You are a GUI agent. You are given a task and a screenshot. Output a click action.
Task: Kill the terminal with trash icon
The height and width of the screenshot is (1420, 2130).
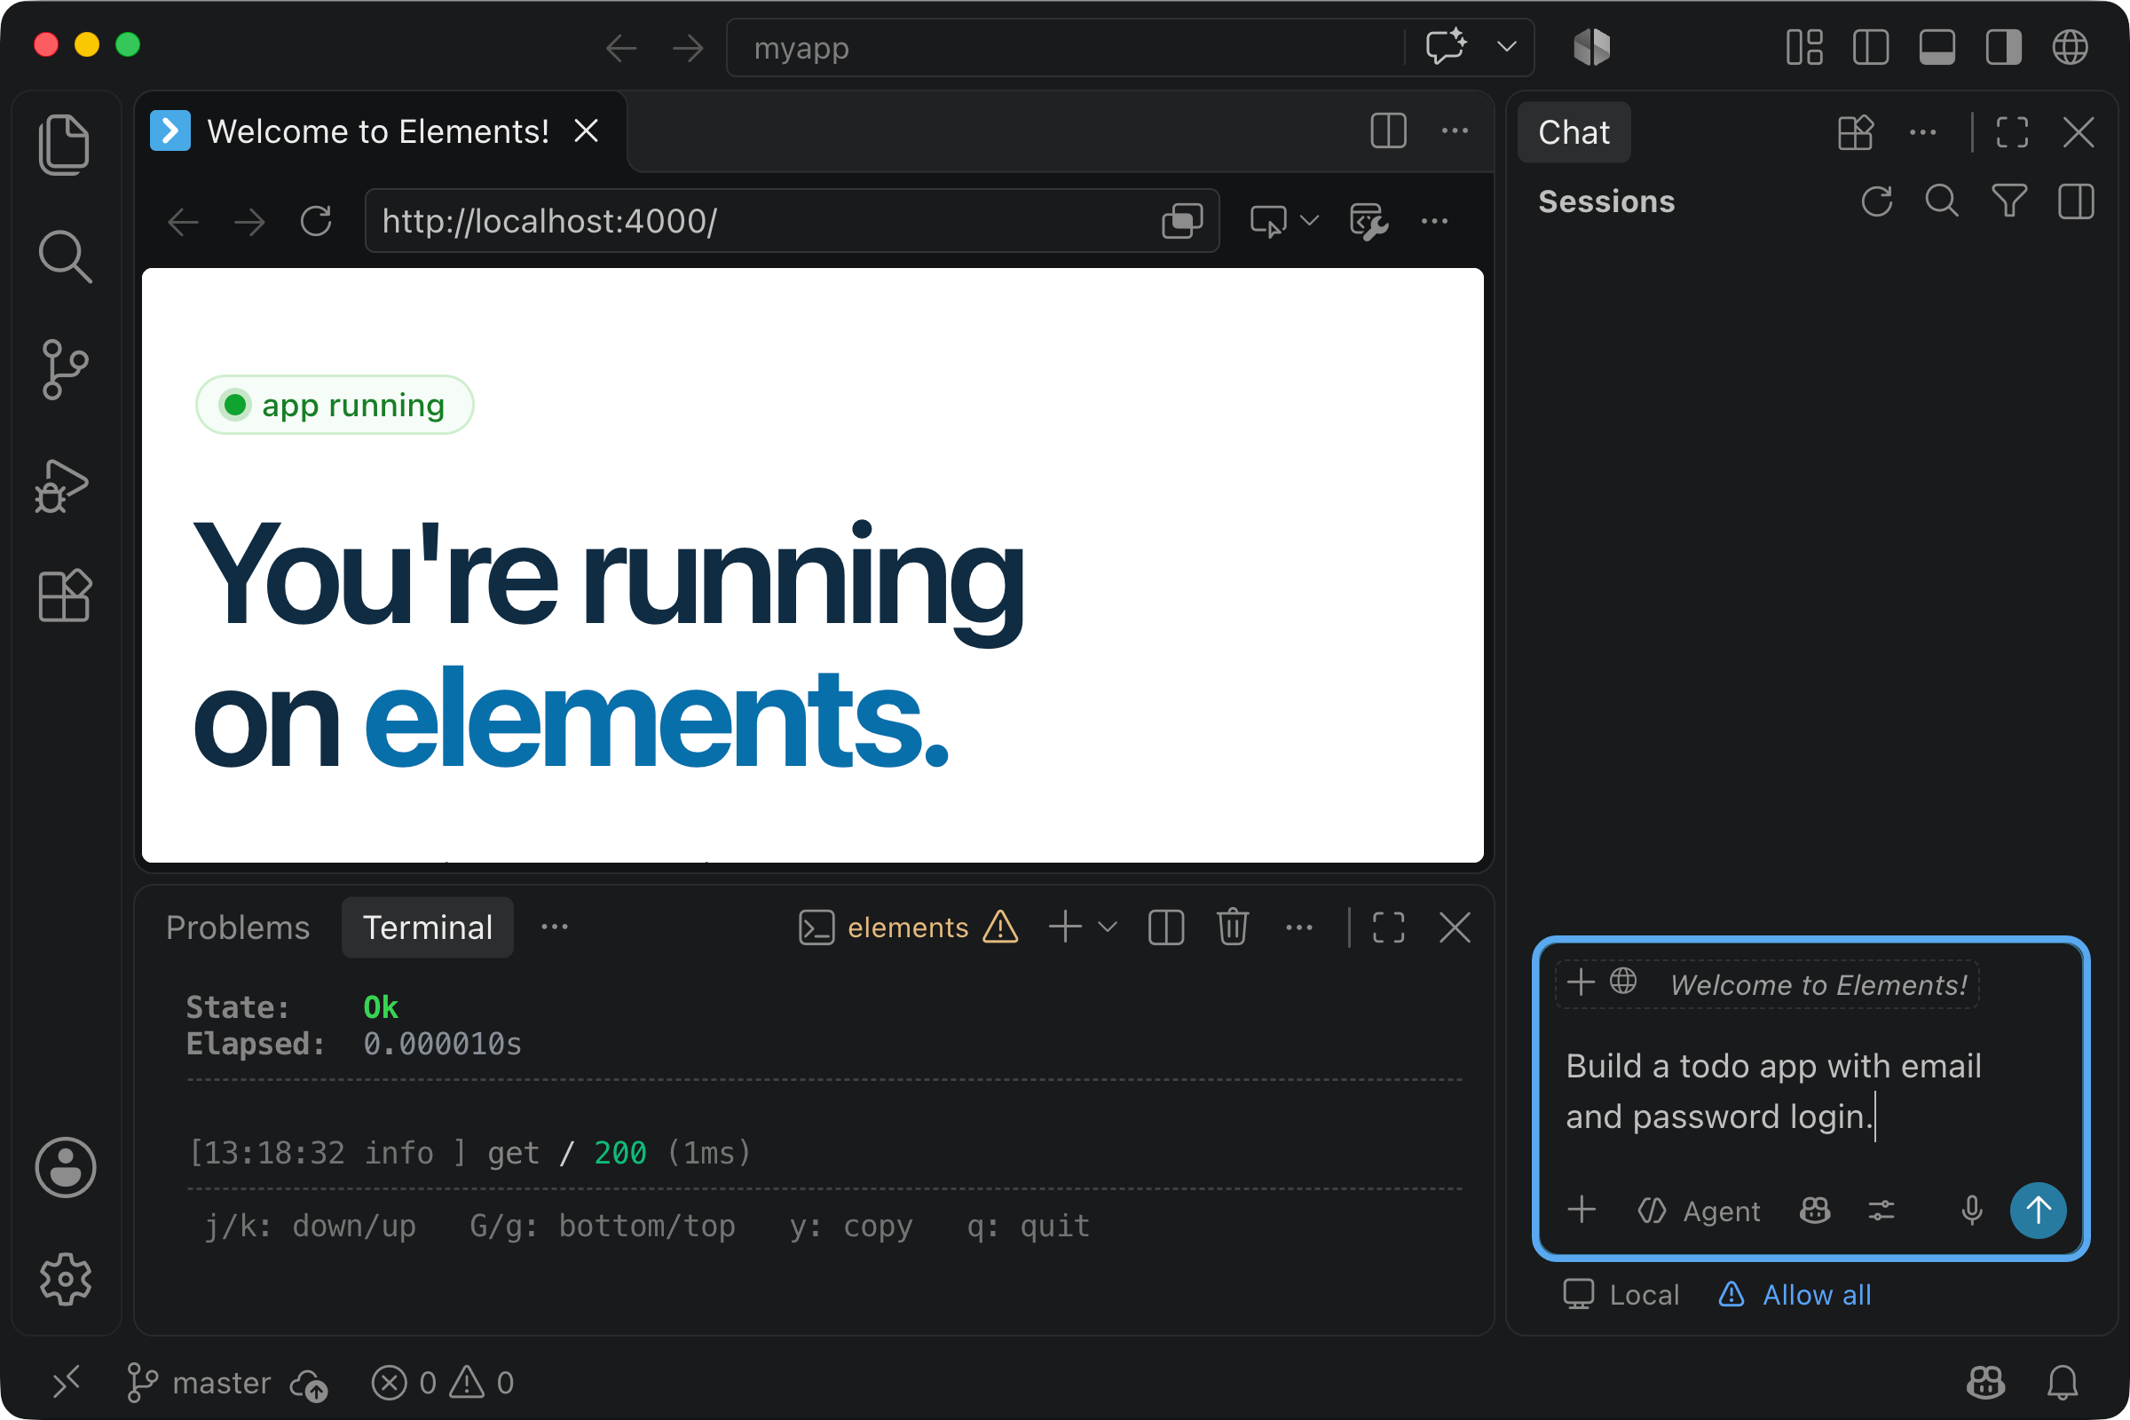(1233, 927)
